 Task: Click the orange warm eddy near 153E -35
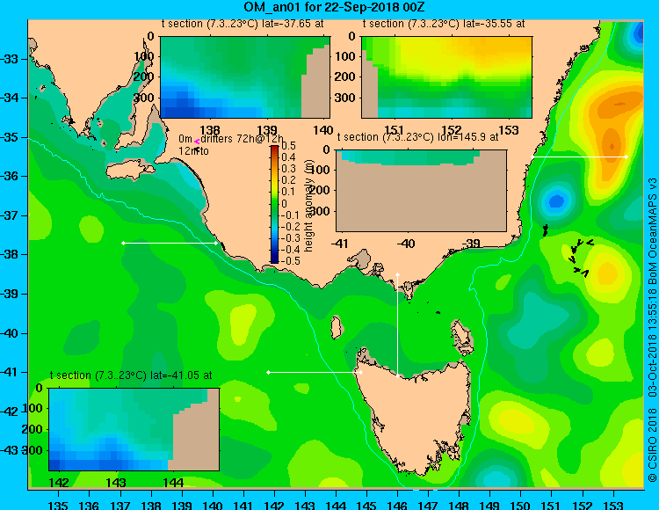point(612,143)
